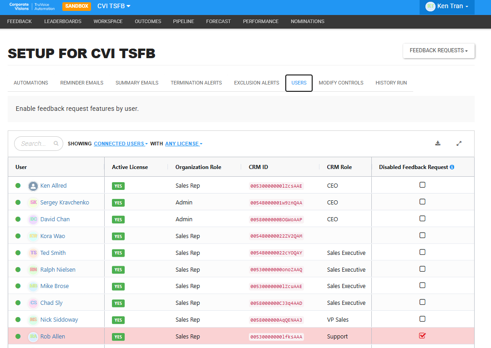
Task: Open the David Chan user link
Action: (55, 219)
